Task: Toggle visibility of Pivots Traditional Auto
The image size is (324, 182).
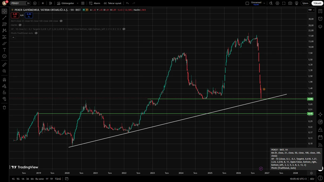Action: pyautogui.click(x=36, y=33)
